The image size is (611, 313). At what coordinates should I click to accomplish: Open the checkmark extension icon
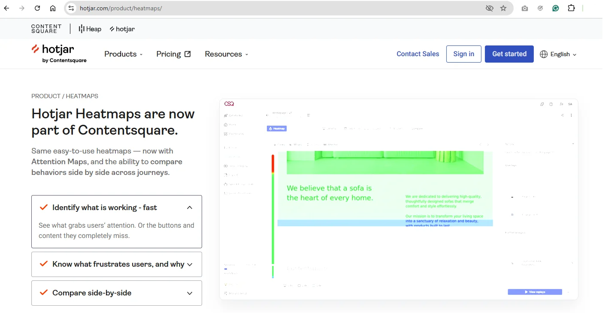[x=540, y=8]
